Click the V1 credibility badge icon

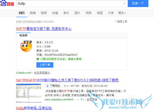(82, 99)
